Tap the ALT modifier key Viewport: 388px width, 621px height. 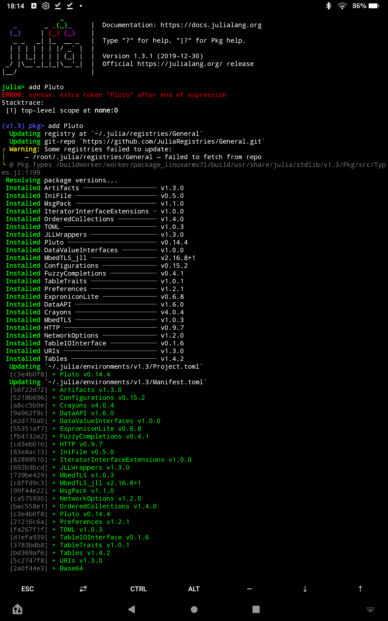coord(194,589)
